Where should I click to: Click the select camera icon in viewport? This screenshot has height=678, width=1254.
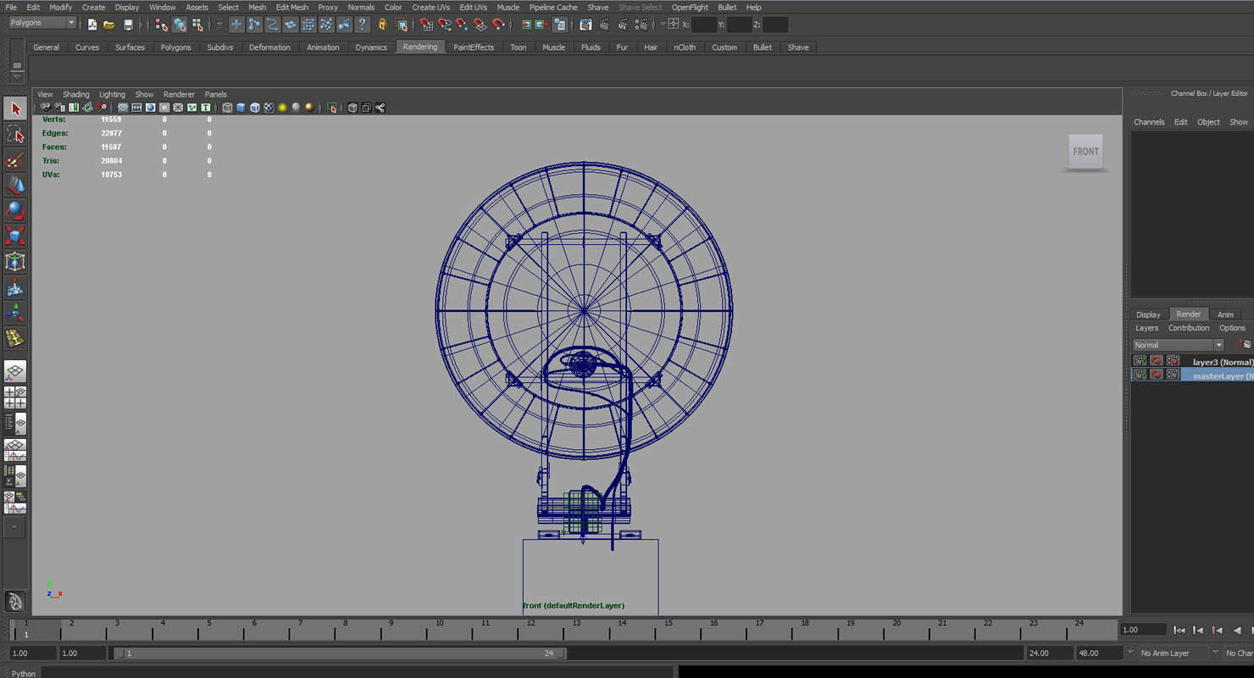coord(46,108)
